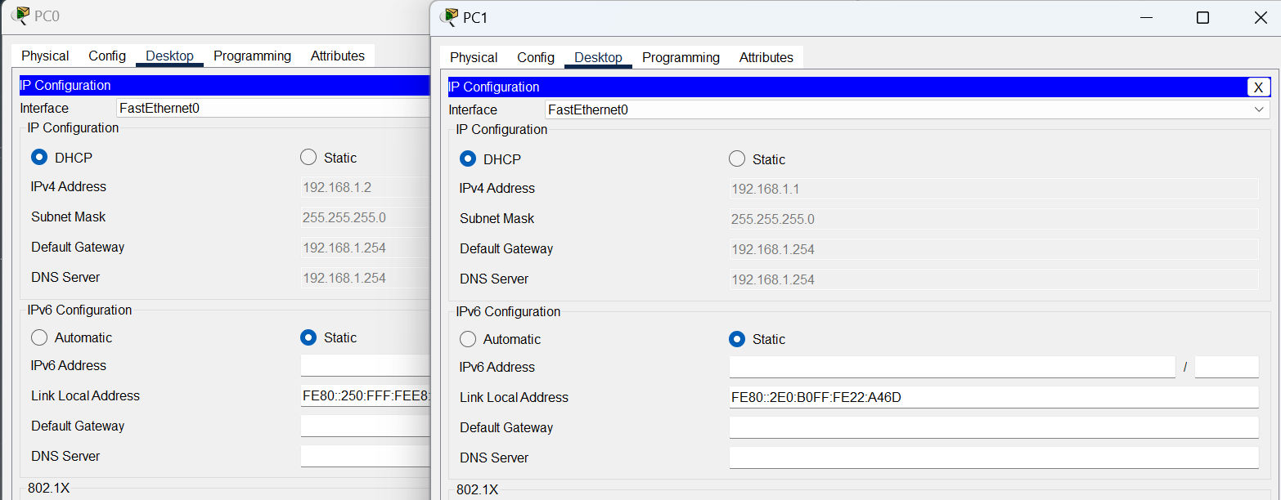This screenshot has width=1281, height=500.
Task: Switch to Attributes tab in PC0
Action: (x=338, y=56)
